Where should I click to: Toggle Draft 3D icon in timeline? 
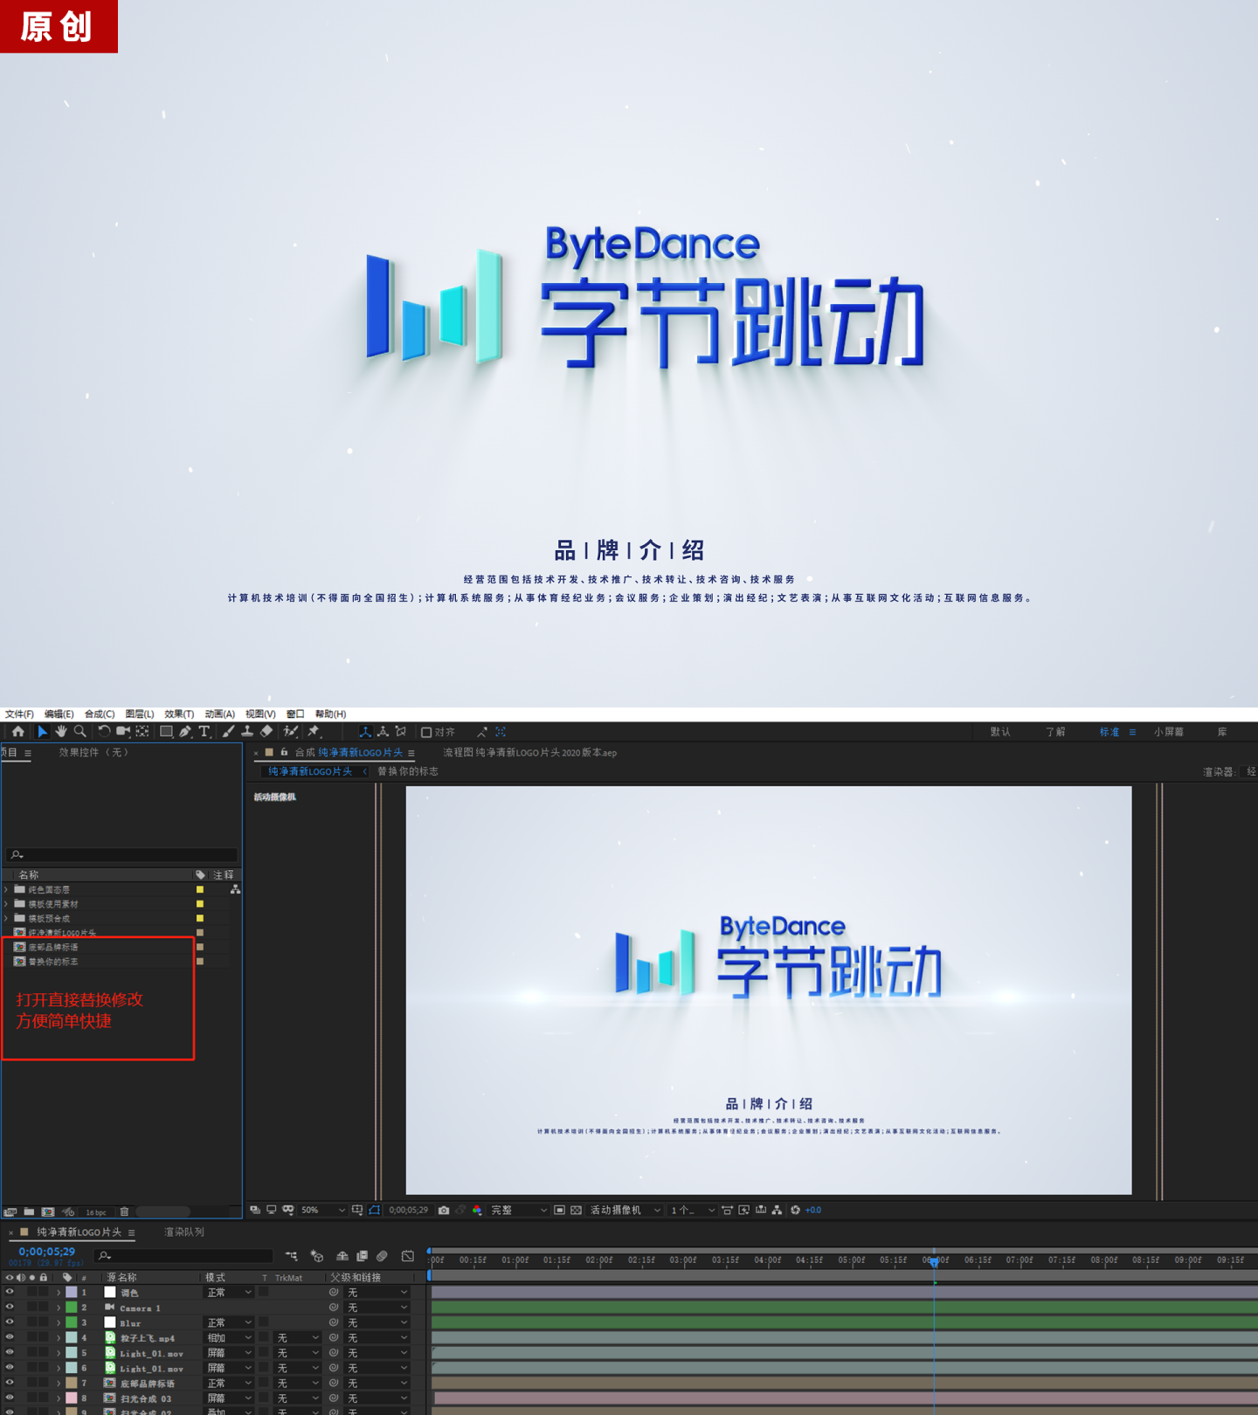[x=317, y=1256]
